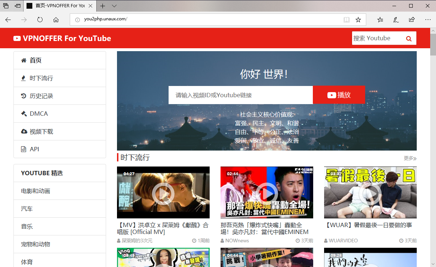Image resolution: width=436 pixels, height=267 pixels.
Task: Add this page to favorites with the star
Action: [x=358, y=20]
